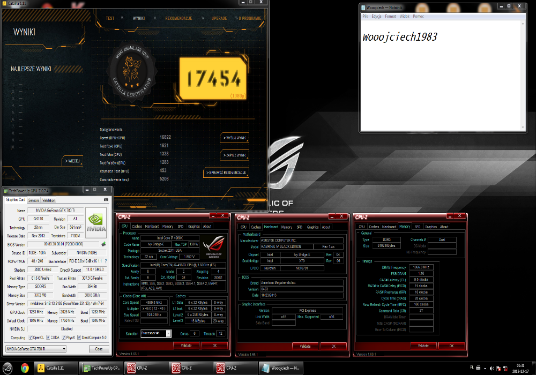Open the Widok menu in Notatnik
This screenshot has height=375, width=536.
tap(404, 16)
